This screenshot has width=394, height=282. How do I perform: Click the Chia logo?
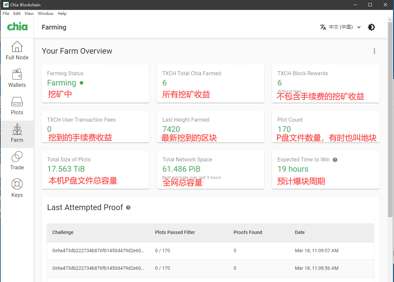tap(17, 27)
